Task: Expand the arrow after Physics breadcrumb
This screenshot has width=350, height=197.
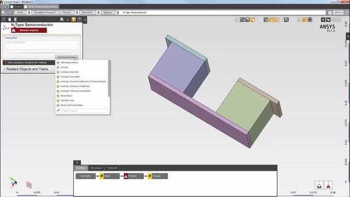Action: coord(77,13)
